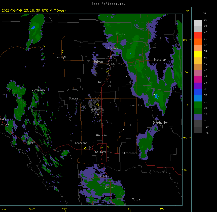Click yellow V marker northeast of Calgary
This screenshot has height=212, width=217.
pyautogui.click(x=108, y=147)
